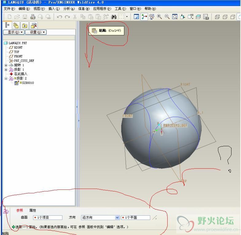Collapse the 投影 2 feature node
The image size is (241, 235).
tap(6, 79)
